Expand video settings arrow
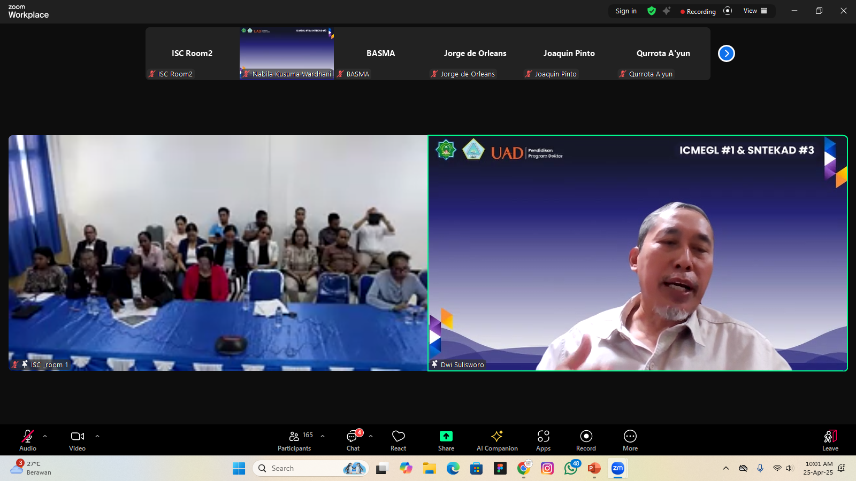The image size is (856, 481). click(x=97, y=436)
